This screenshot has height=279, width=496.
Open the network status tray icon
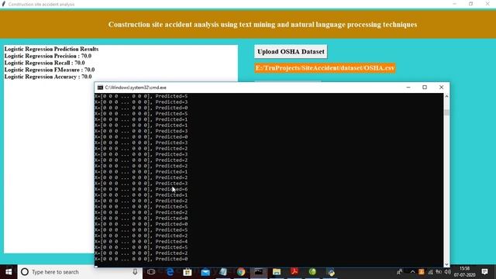[x=430, y=272]
